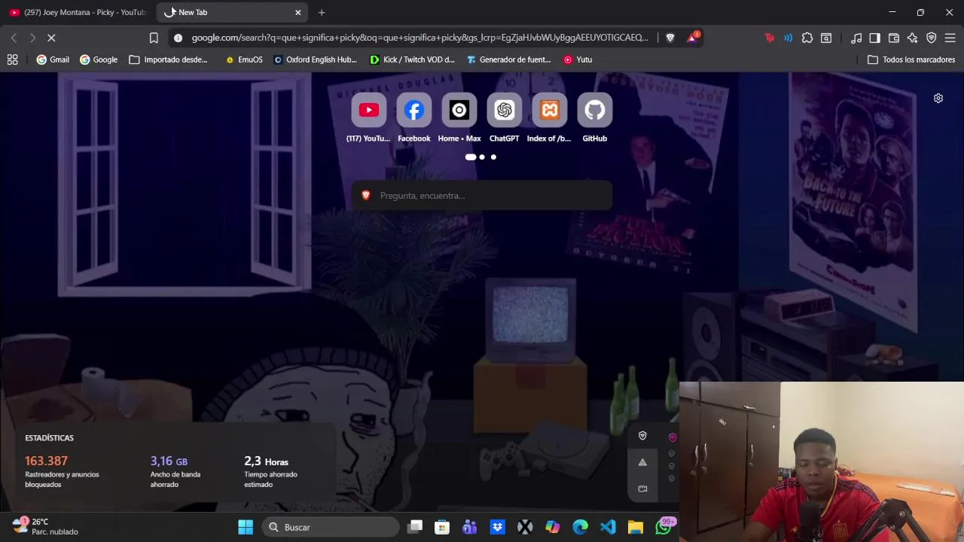Select the second shortcuts page dot

[482, 157]
